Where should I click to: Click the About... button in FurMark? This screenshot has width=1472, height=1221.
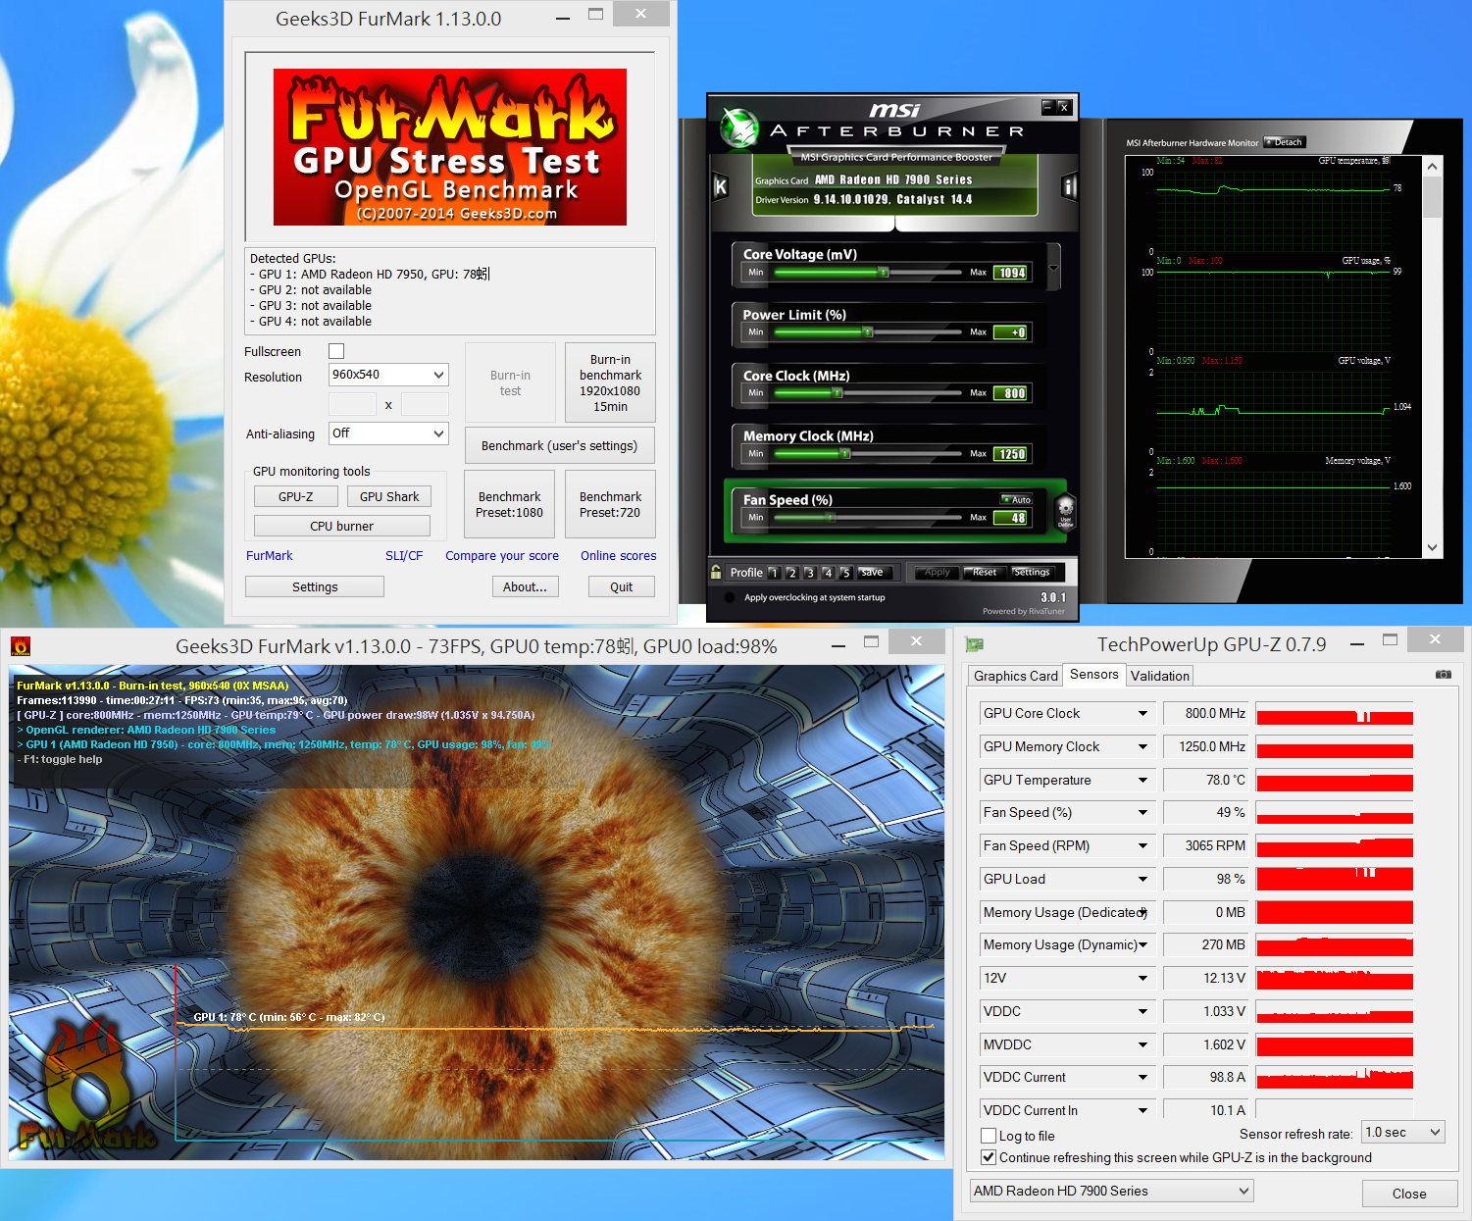click(x=525, y=586)
